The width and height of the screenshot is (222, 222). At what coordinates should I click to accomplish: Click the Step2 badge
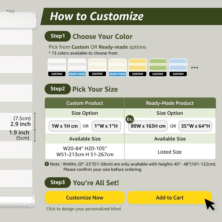pos(58,89)
